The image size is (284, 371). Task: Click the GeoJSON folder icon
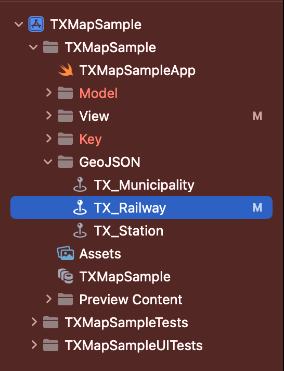click(65, 162)
